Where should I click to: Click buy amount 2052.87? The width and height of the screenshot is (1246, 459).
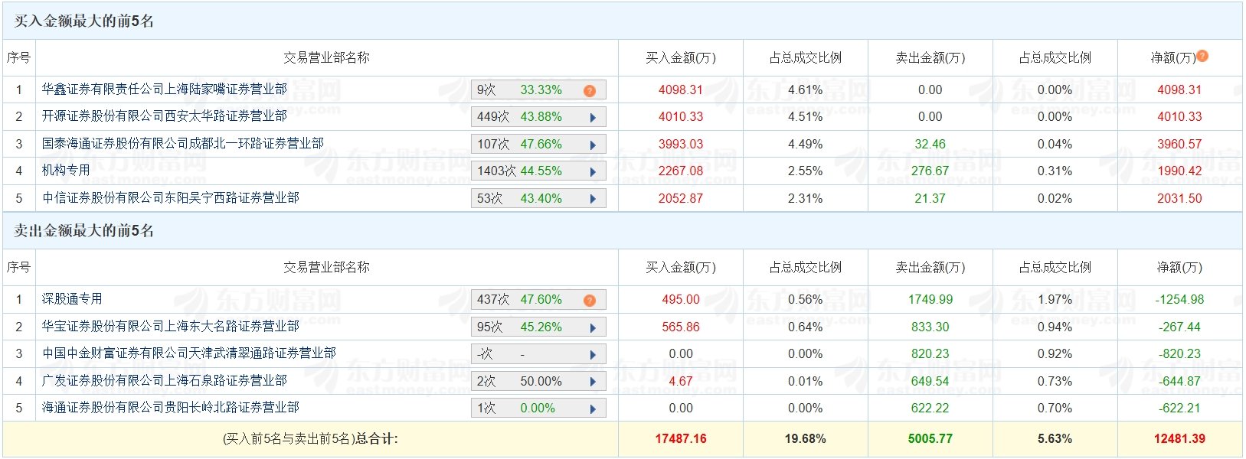(681, 198)
